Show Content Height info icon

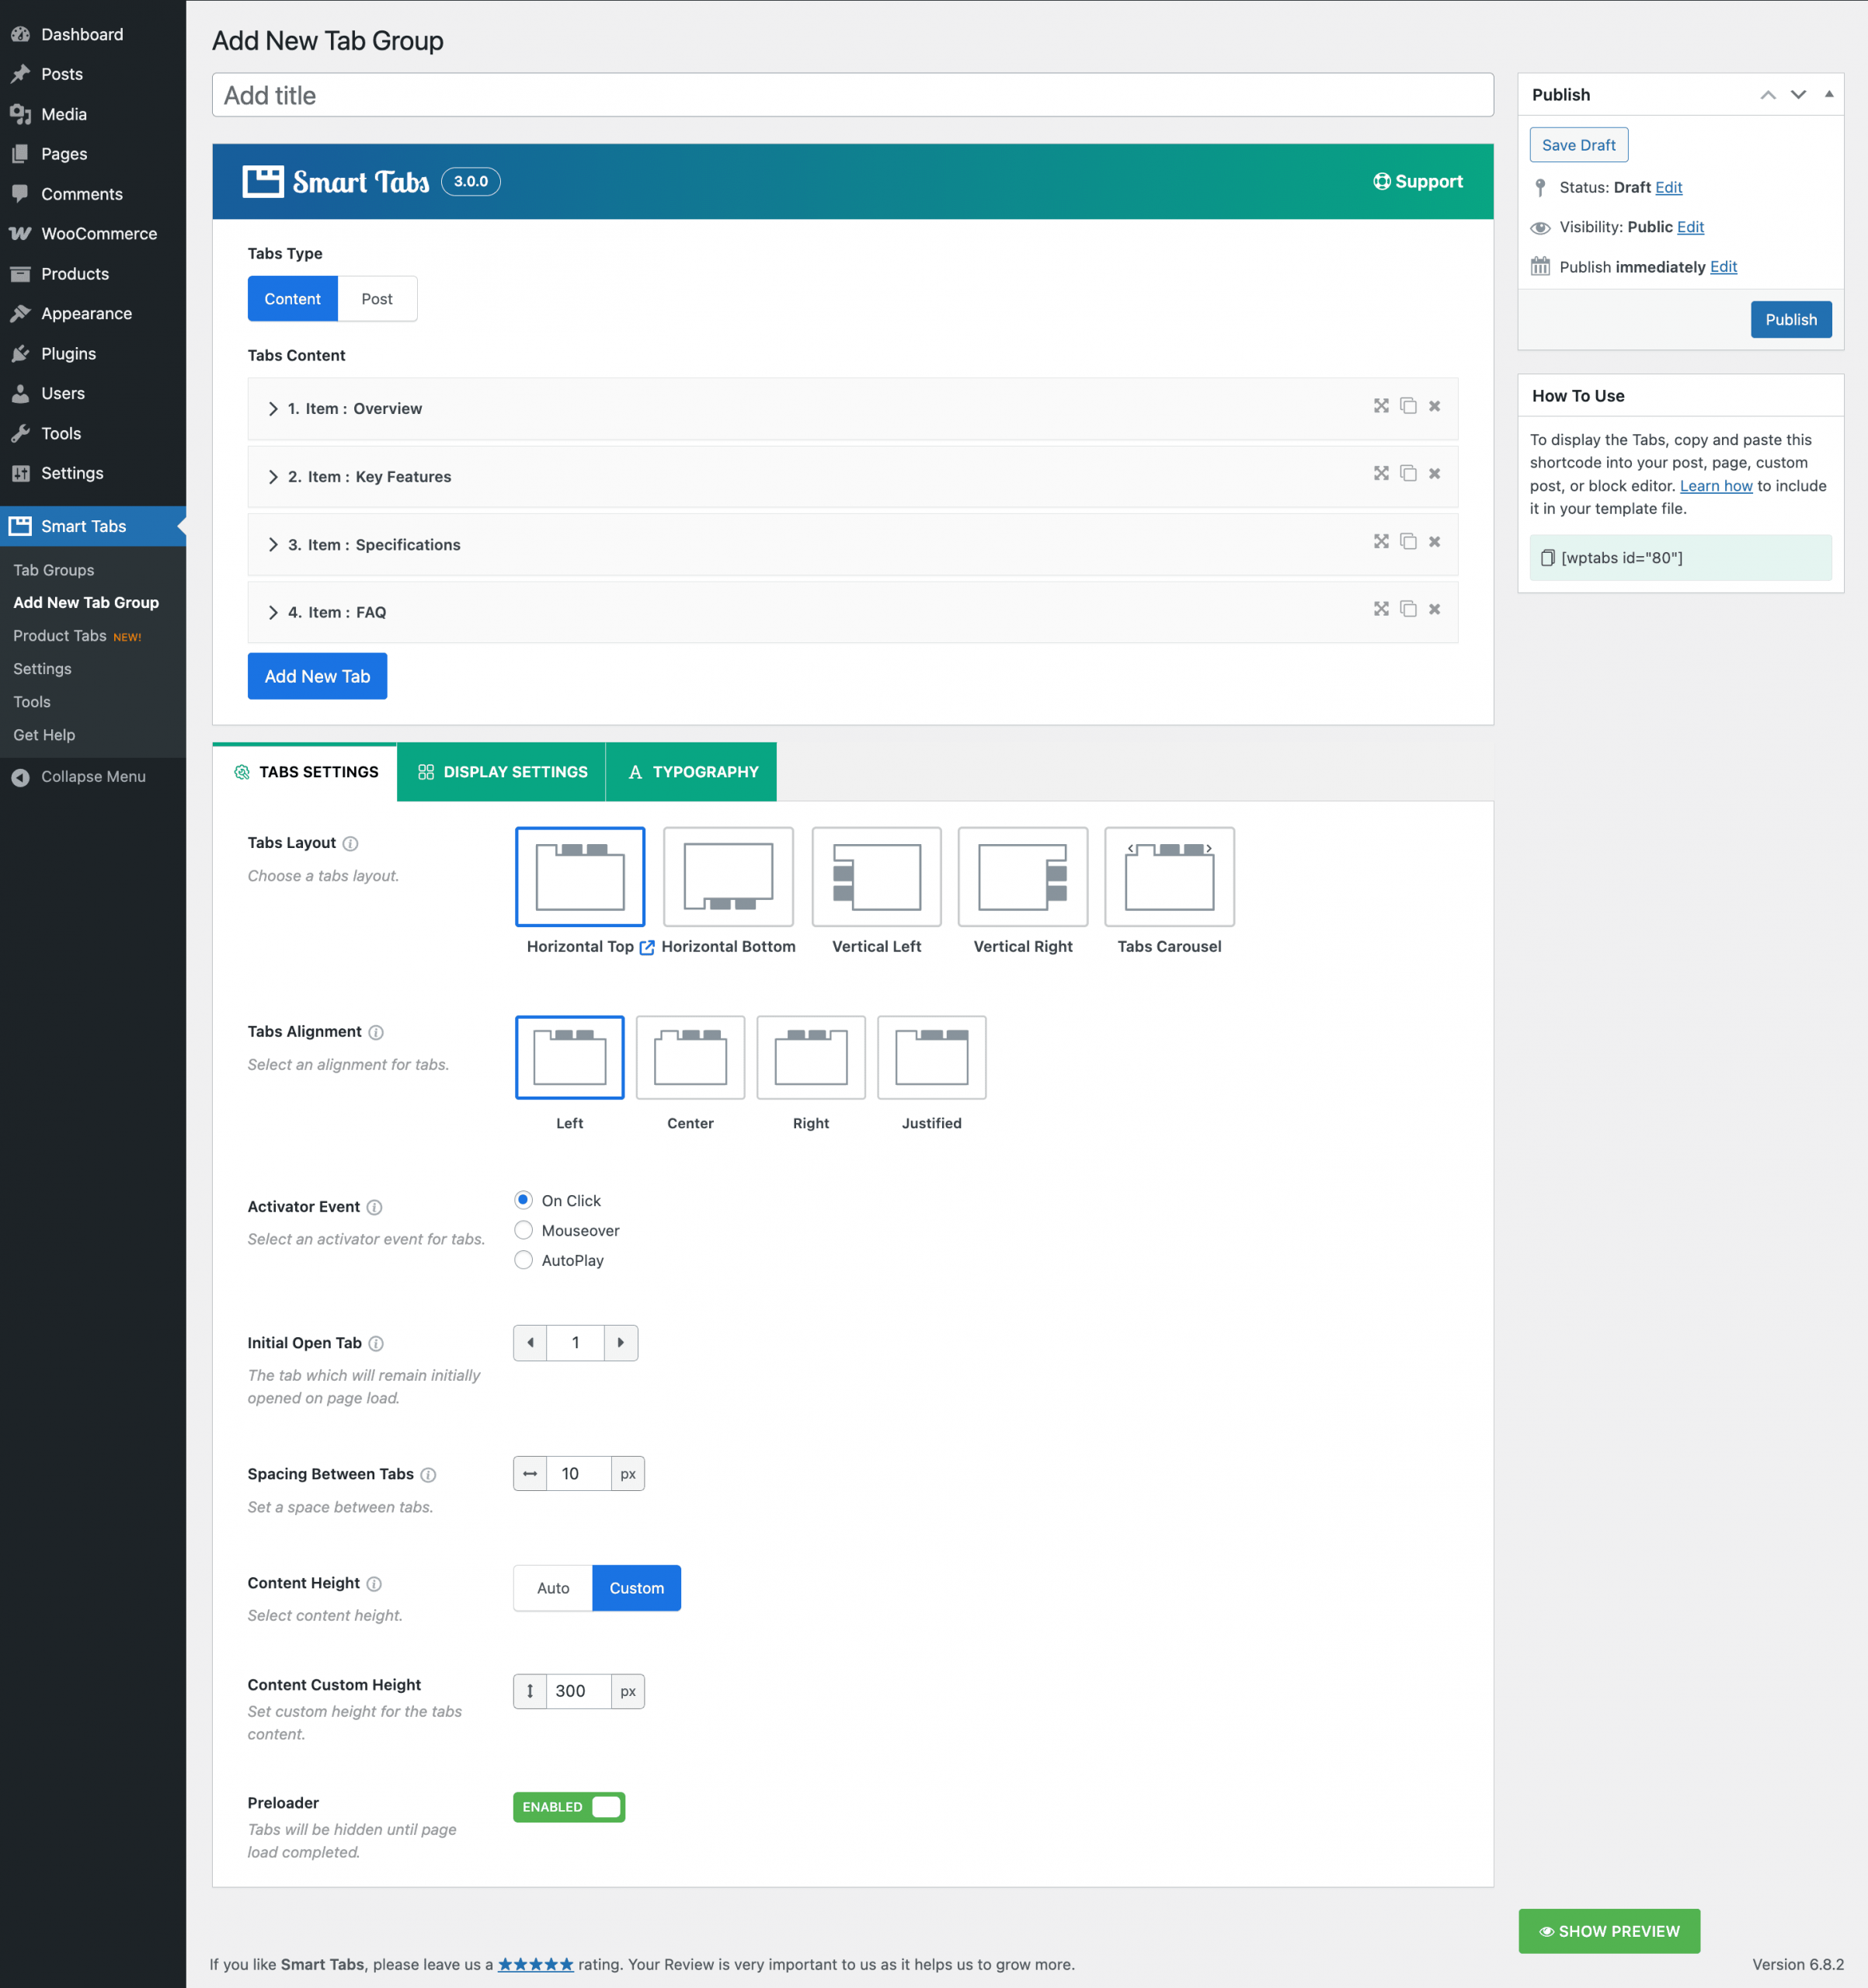(x=374, y=1584)
